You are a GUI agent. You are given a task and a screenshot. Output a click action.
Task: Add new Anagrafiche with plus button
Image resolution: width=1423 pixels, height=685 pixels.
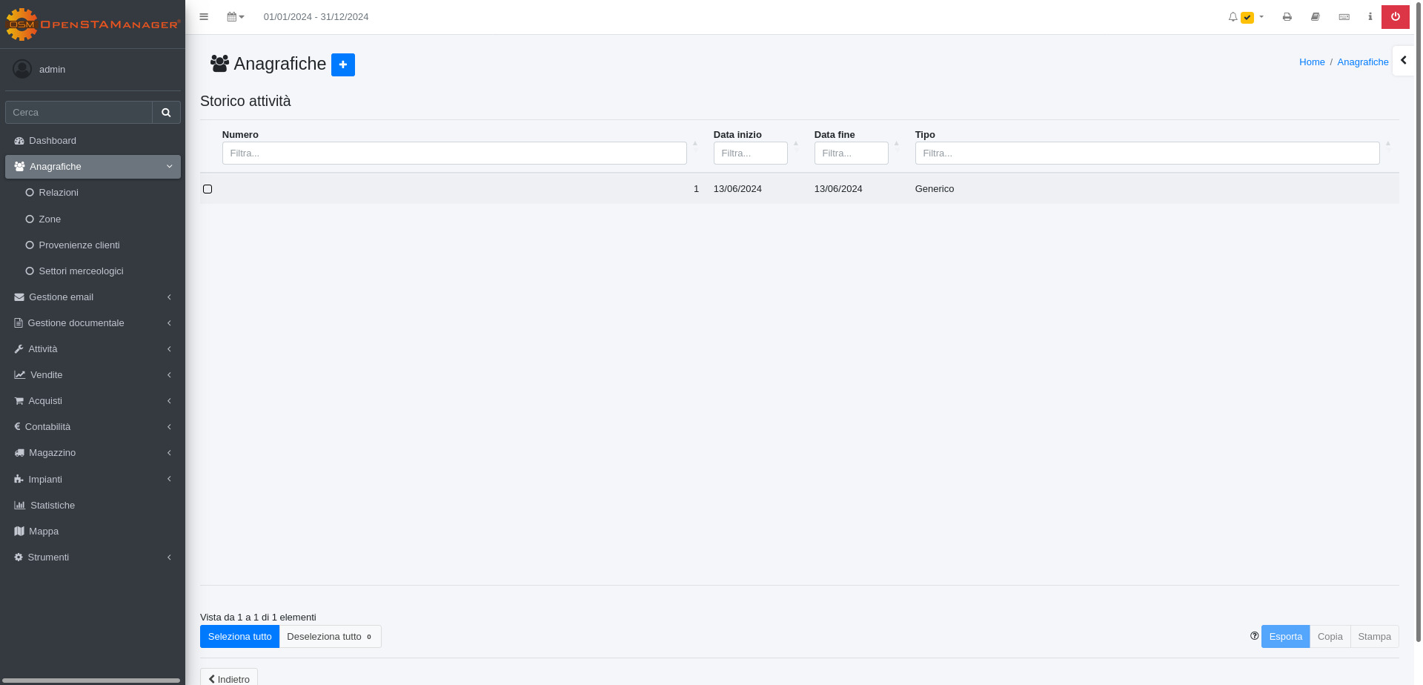343,64
